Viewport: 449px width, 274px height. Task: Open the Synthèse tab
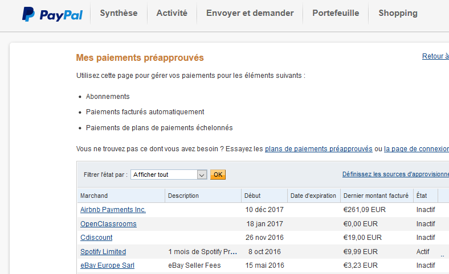119,13
